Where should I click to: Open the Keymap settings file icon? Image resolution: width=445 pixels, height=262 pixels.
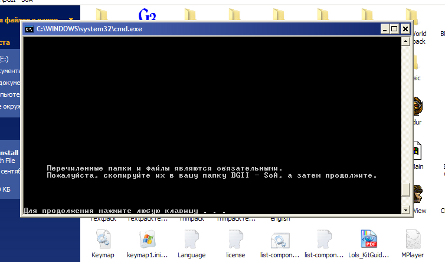(103, 239)
